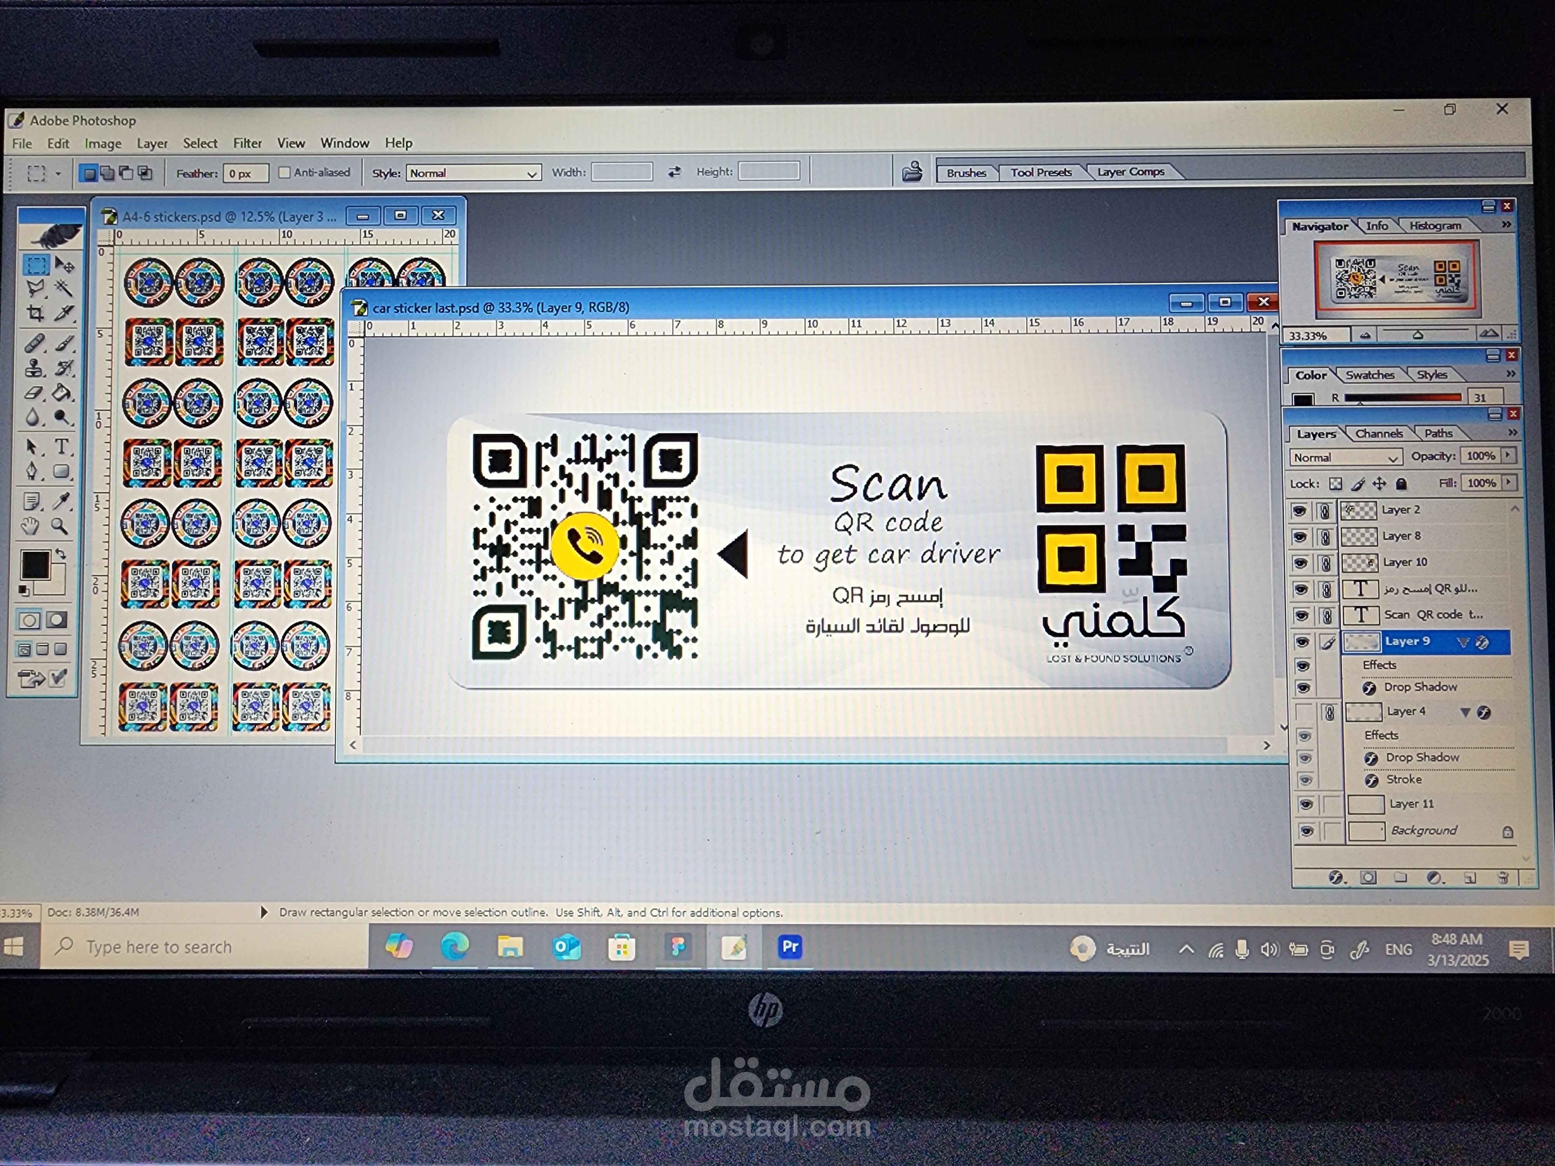The height and width of the screenshot is (1166, 1555).
Task: Pick the Blur tool
Action: tap(33, 417)
